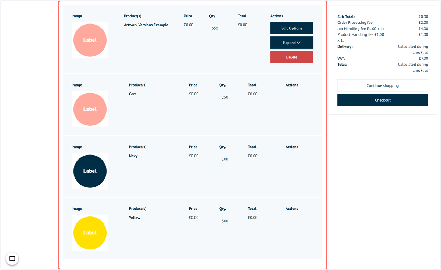Click the Product Handling fee line
This screenshot has width=441, height=270.
pyautogui.click(x=383, y=37)
